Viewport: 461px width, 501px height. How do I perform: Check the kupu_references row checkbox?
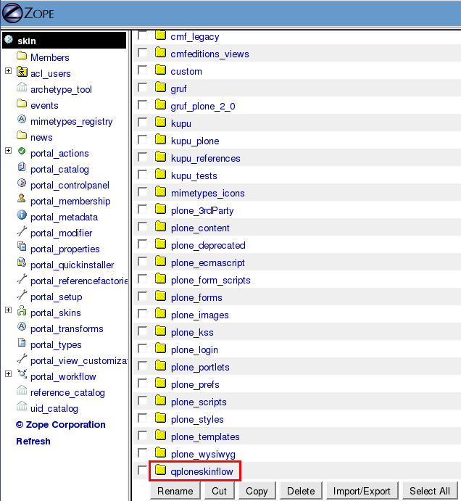[x=142, y=157]
